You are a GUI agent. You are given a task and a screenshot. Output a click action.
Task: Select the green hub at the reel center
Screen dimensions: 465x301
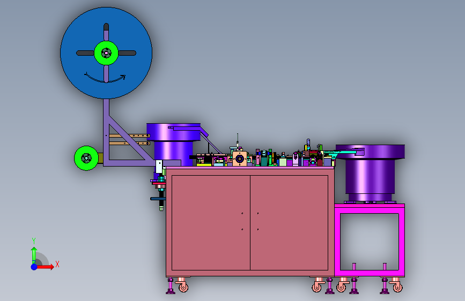pos(106,53)
